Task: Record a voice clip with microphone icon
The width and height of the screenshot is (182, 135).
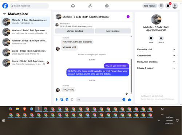Action: point(56,100)
